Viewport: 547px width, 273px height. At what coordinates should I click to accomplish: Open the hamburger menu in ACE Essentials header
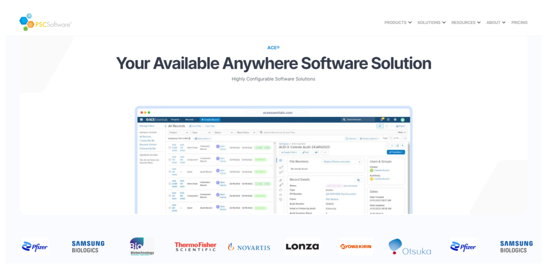coord(142,120)
